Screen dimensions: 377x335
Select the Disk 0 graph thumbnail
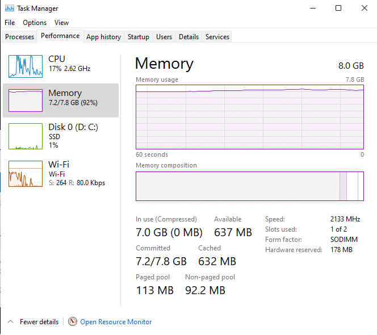click(26, 136)
